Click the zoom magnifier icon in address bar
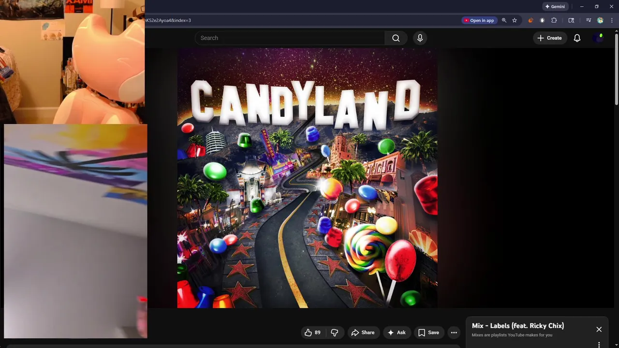 tap(504, 20)
